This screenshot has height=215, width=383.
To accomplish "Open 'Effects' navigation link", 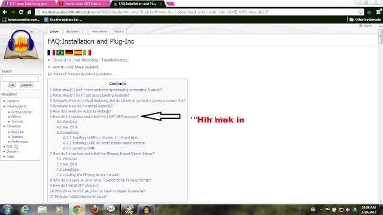I will (x=16, y=117).
